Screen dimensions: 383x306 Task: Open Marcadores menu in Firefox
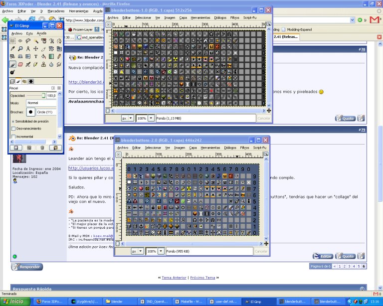click(x=56, y=11)
